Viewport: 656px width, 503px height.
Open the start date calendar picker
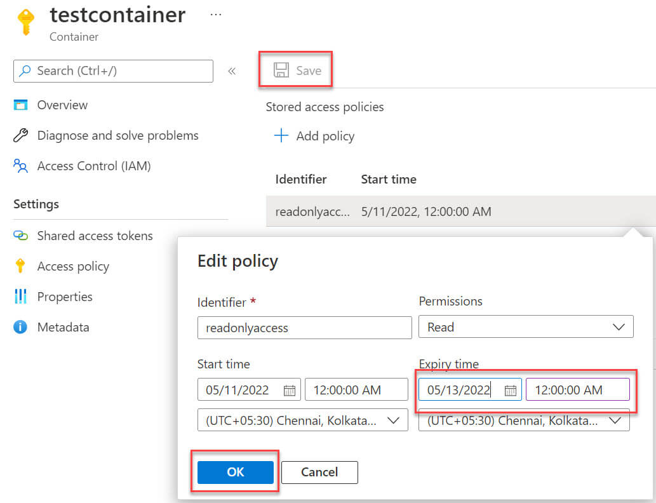[x=288, y=389]
